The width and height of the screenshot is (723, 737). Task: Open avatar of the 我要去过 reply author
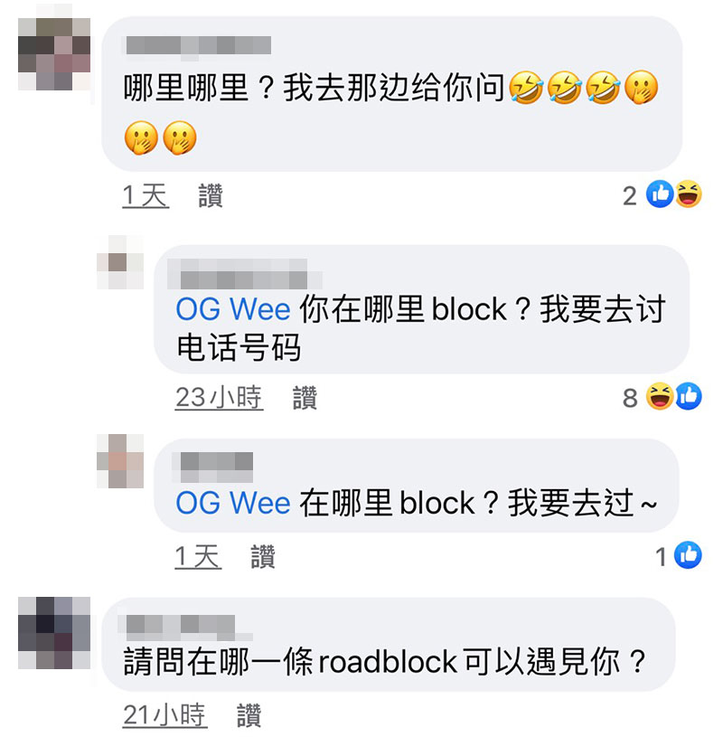click(x=120, y=461)
